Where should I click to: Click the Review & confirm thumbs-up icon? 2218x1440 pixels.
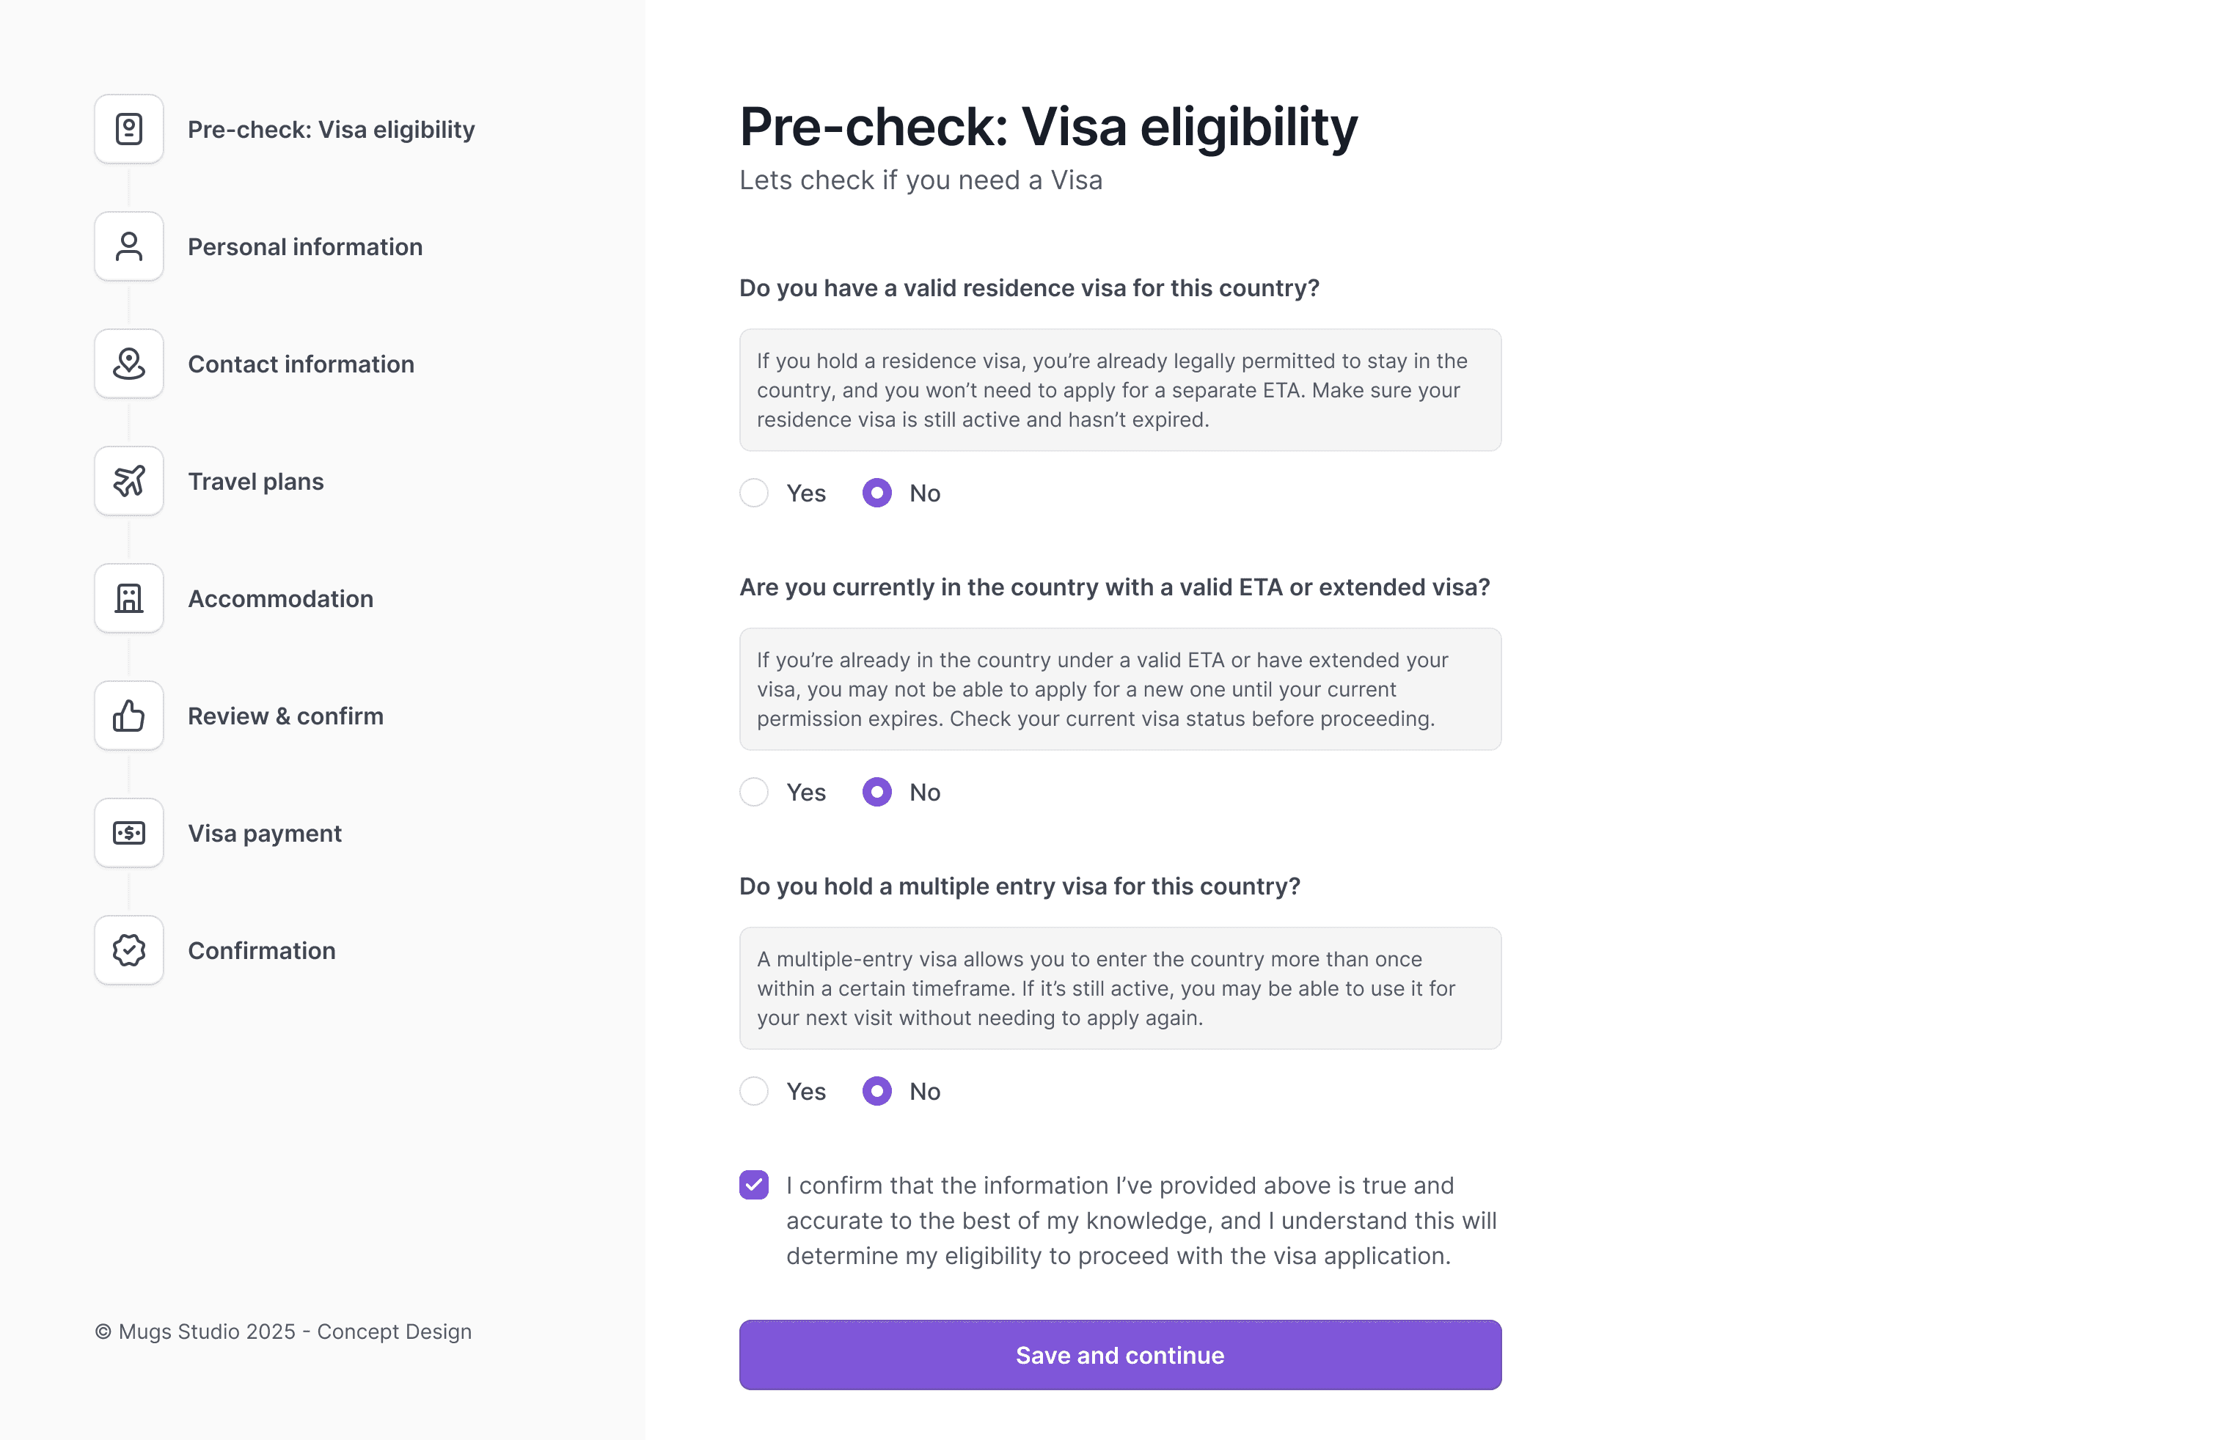tap(128, 716)
